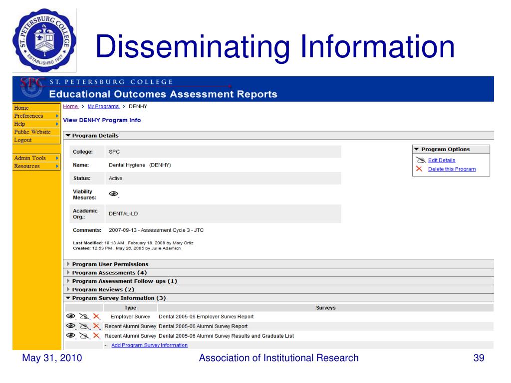Screen dimensions: 511x383
Task: Click the SPC logo in the banner
Action: click(31, 88)
